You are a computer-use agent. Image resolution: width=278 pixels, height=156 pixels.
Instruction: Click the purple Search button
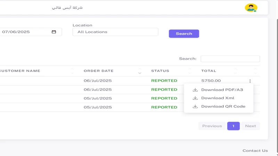click(x=184, y=34)
